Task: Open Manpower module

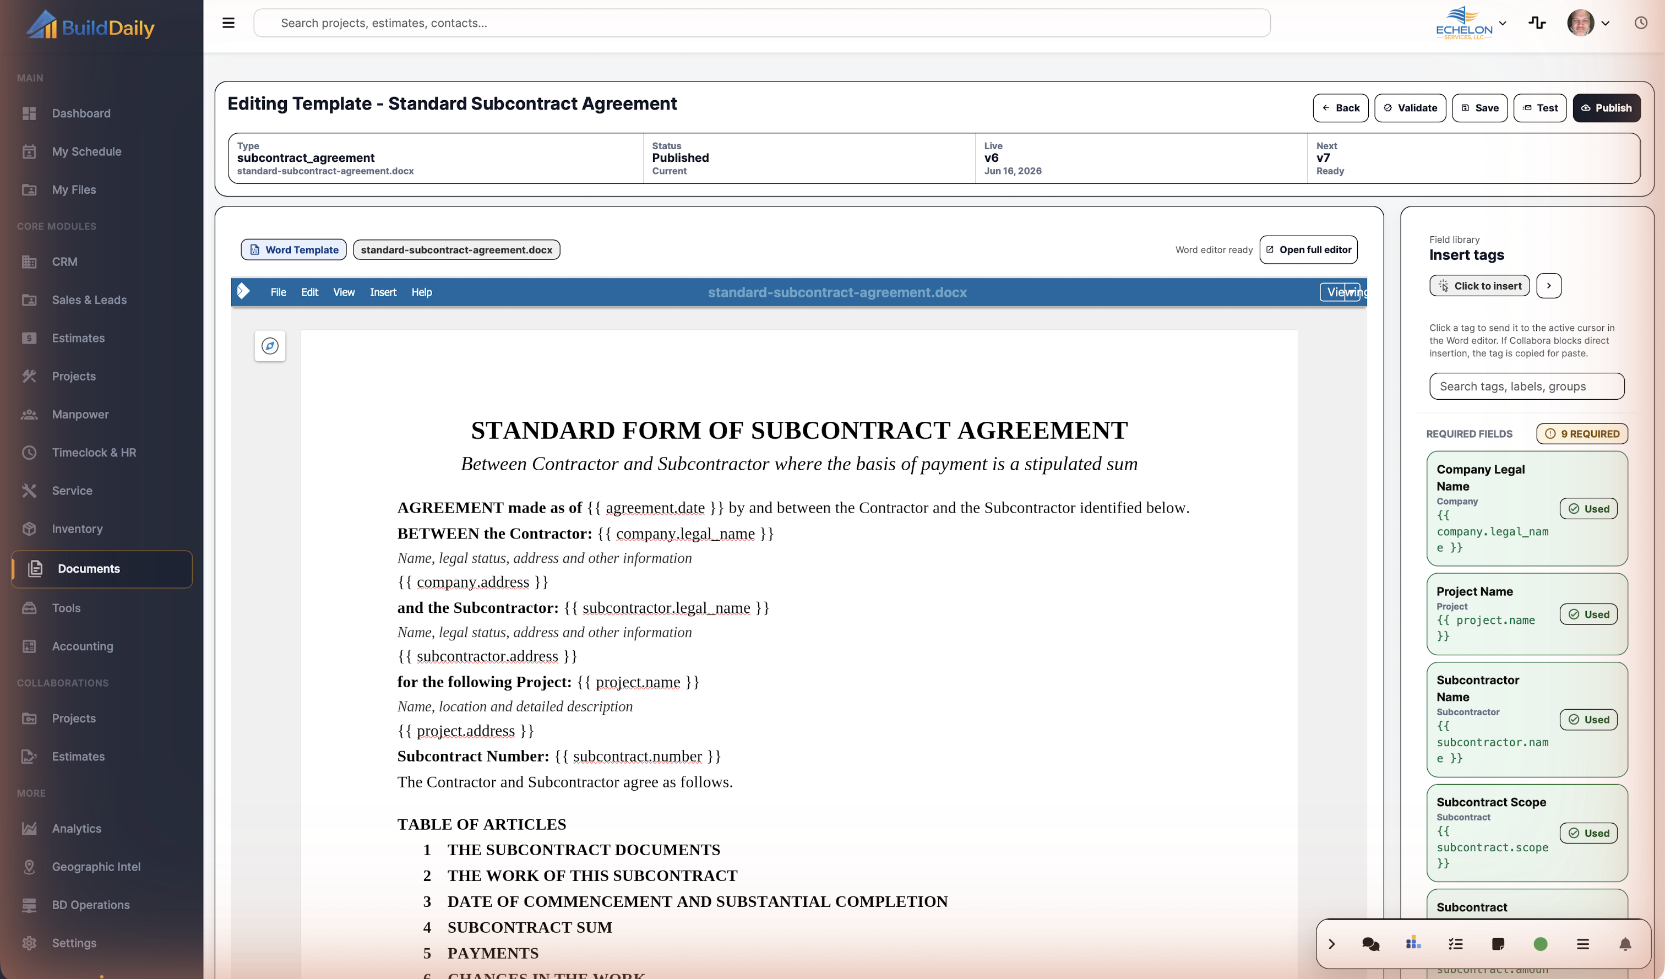Action: (x=102, y=414)
